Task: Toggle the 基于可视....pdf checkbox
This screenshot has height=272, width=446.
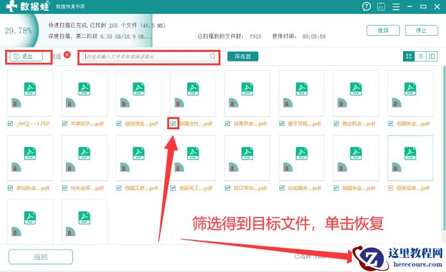Action: click(x=282, y=124)
